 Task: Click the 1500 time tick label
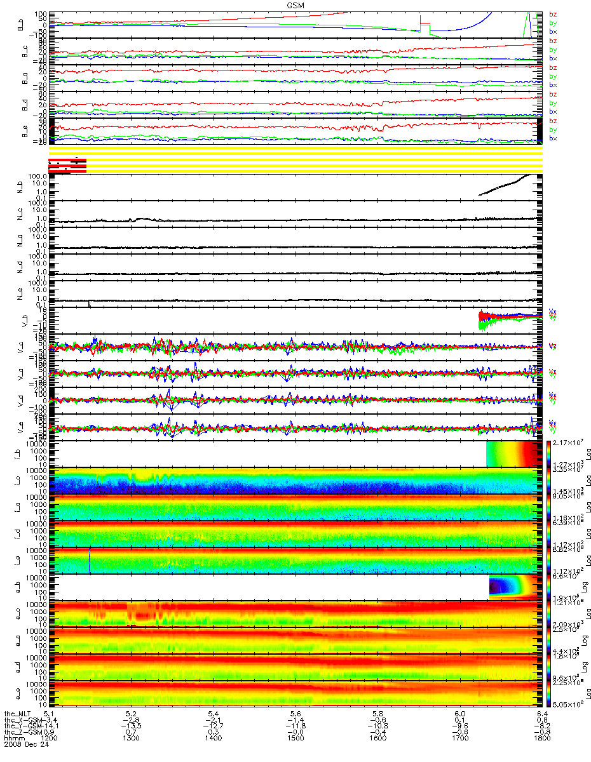[295, 738]
